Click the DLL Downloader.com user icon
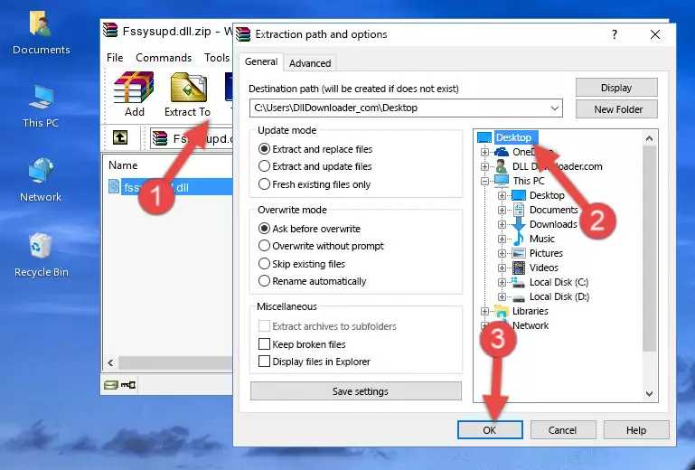 (502, 166)
